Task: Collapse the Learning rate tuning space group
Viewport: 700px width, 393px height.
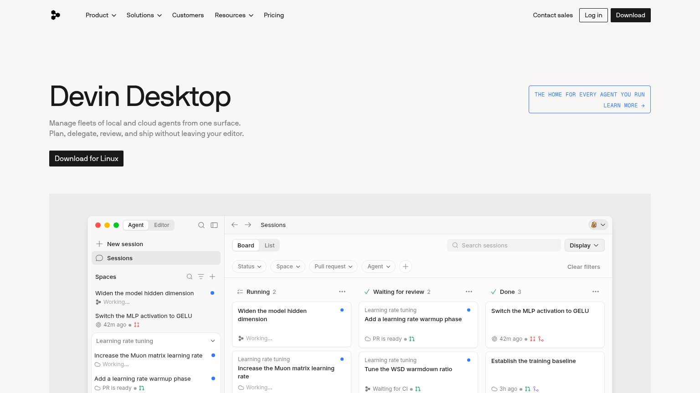Action: point(213,341)
